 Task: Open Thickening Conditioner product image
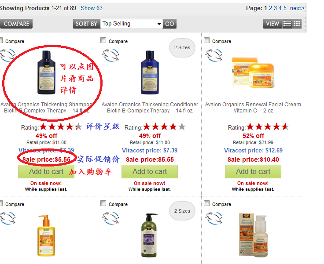[x=150, y=72]
